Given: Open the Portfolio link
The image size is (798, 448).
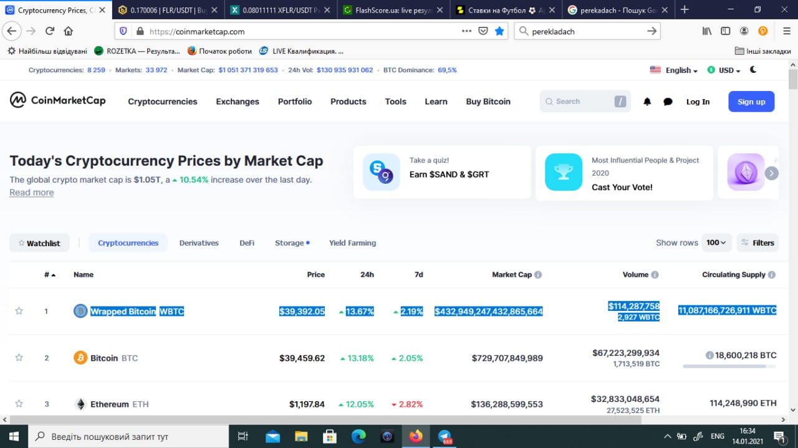Looking at the screenshot, I should click(x=295, y=102).
